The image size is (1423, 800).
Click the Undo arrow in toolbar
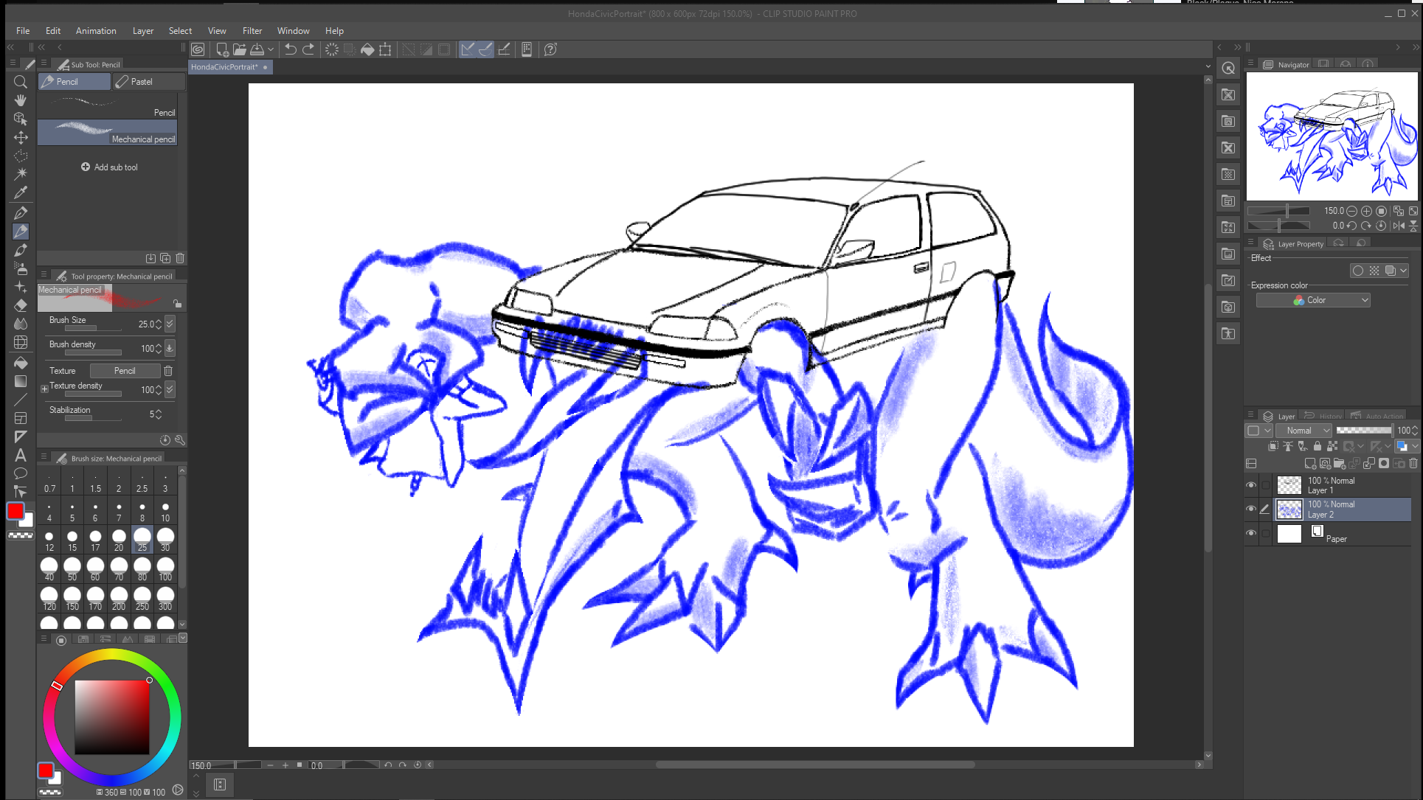(x=291, y=49)
